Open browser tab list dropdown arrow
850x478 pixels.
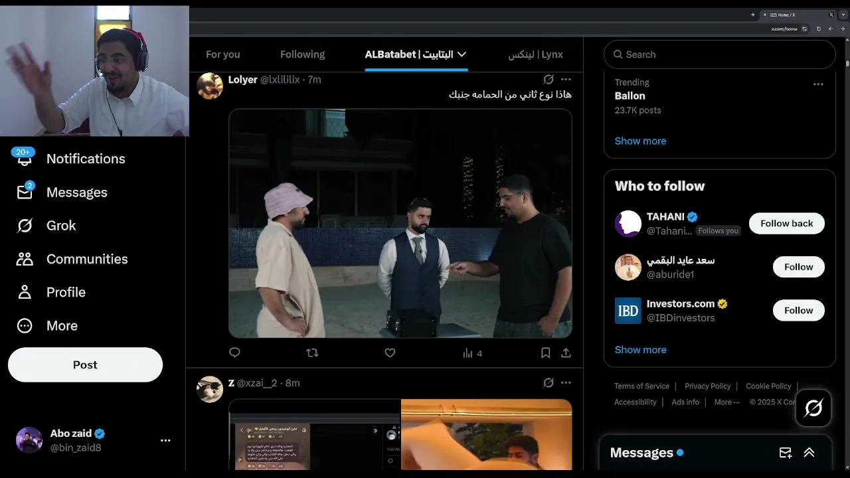point(843,15)
